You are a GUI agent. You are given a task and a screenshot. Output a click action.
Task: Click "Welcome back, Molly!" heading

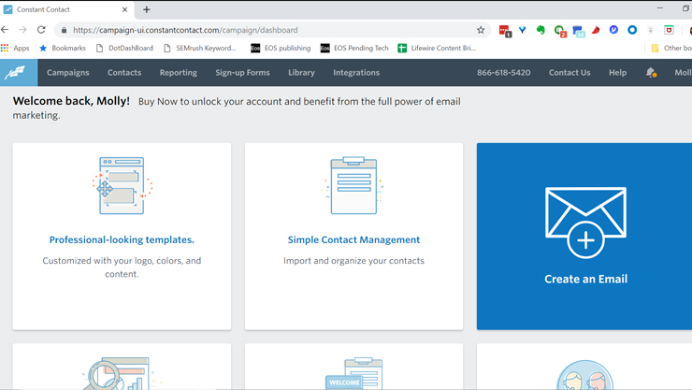[71, 101]
